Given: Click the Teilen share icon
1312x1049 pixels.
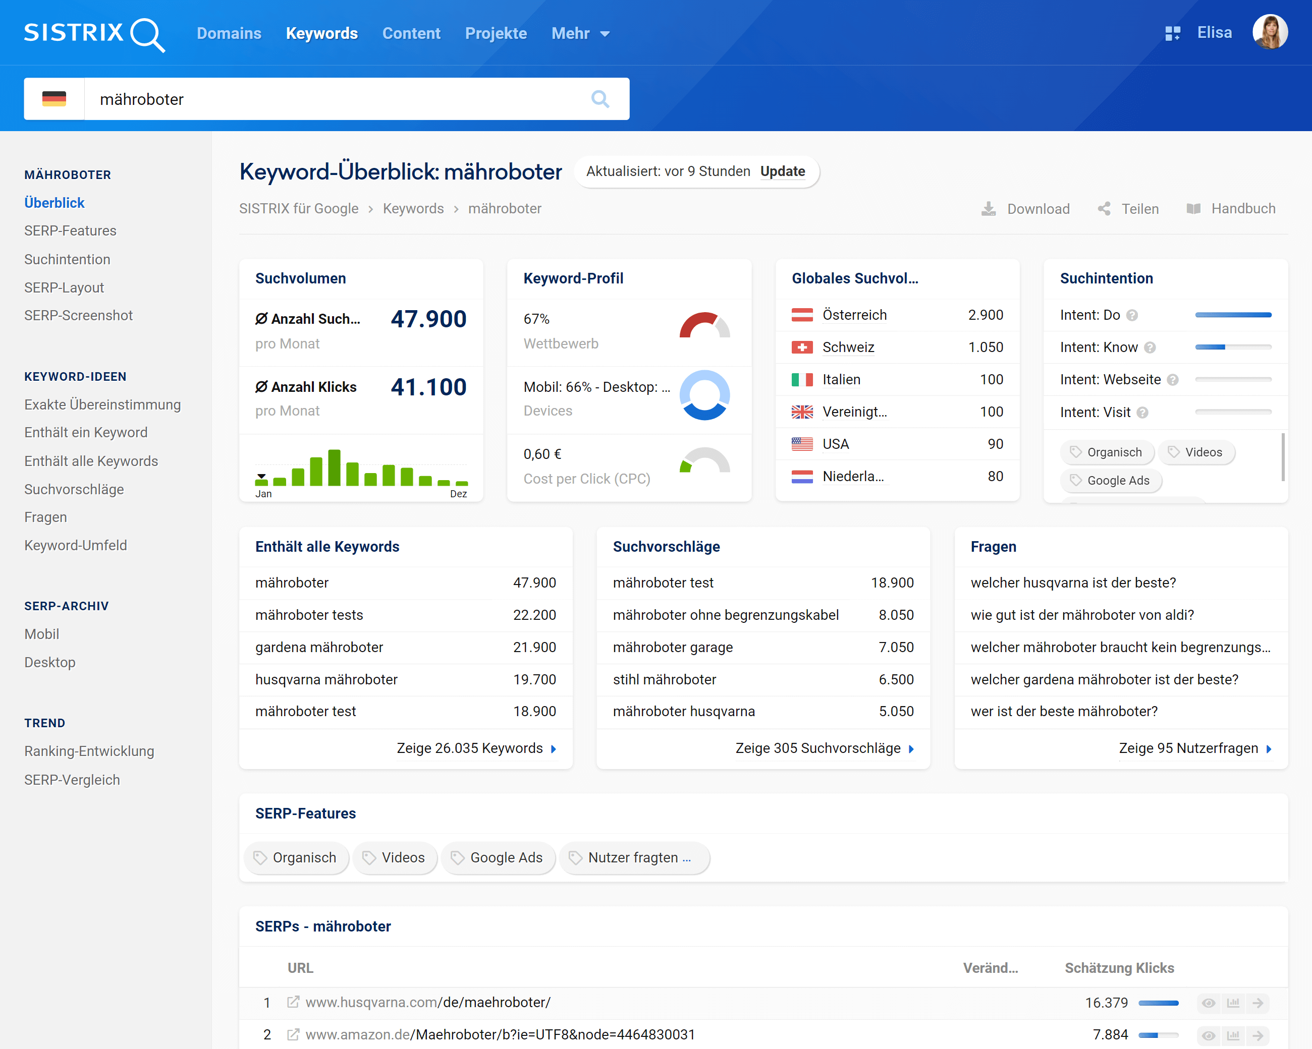Looking at the screenshot, I should [x=1104, y=209].
